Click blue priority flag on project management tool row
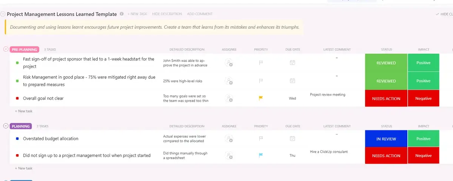 (261, 155)
